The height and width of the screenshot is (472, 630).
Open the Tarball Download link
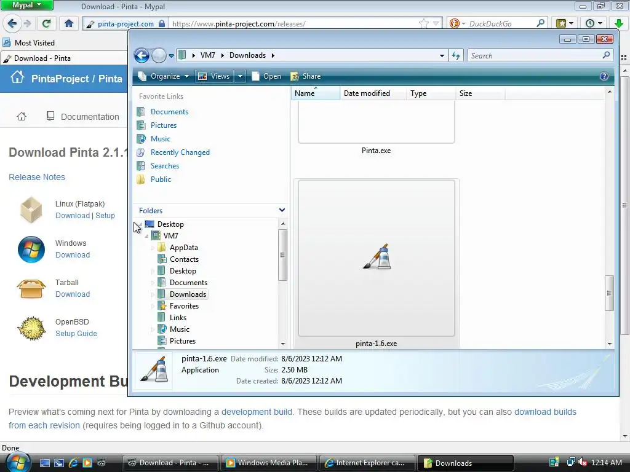[73, 294]
